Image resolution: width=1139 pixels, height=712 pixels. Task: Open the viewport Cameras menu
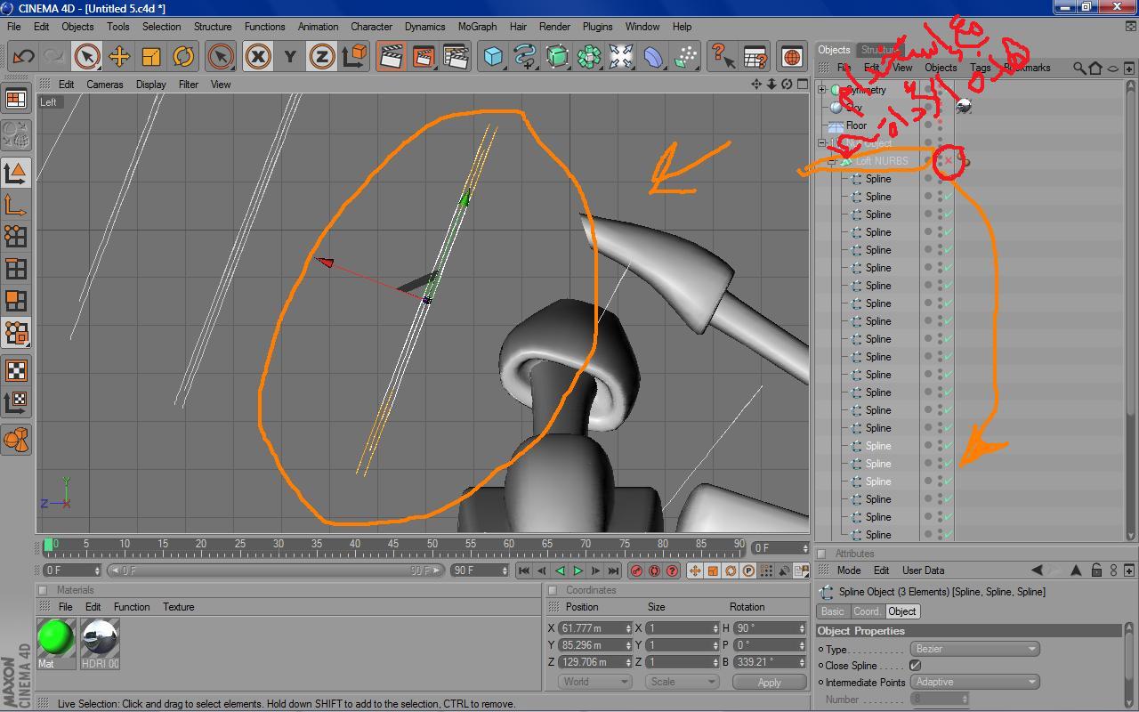point(105,85)
